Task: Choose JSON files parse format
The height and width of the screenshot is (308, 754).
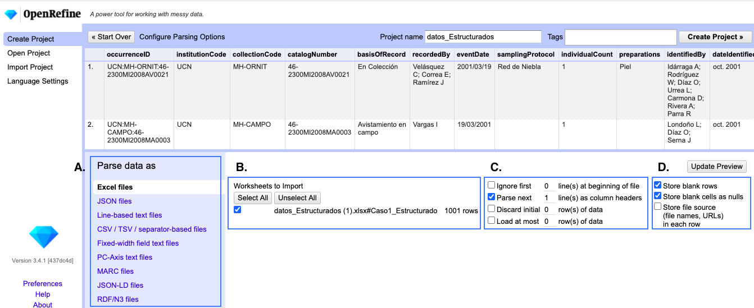Action: click(115, 201)
